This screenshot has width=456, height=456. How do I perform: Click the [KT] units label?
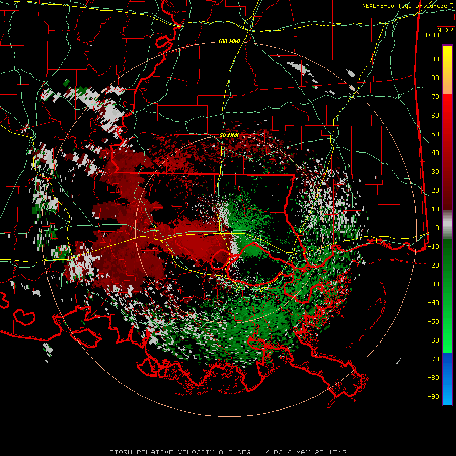[x=433, y=35]
